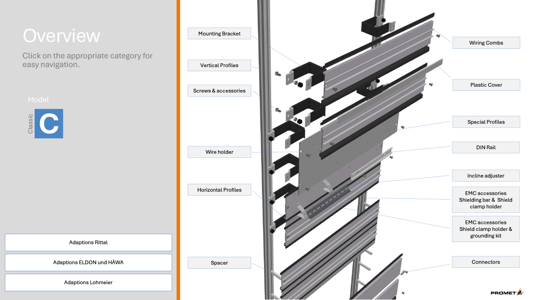Navigate to the Spacer category
The width and height of the screenshot is (534, 300).
click(x=219, y=263)
